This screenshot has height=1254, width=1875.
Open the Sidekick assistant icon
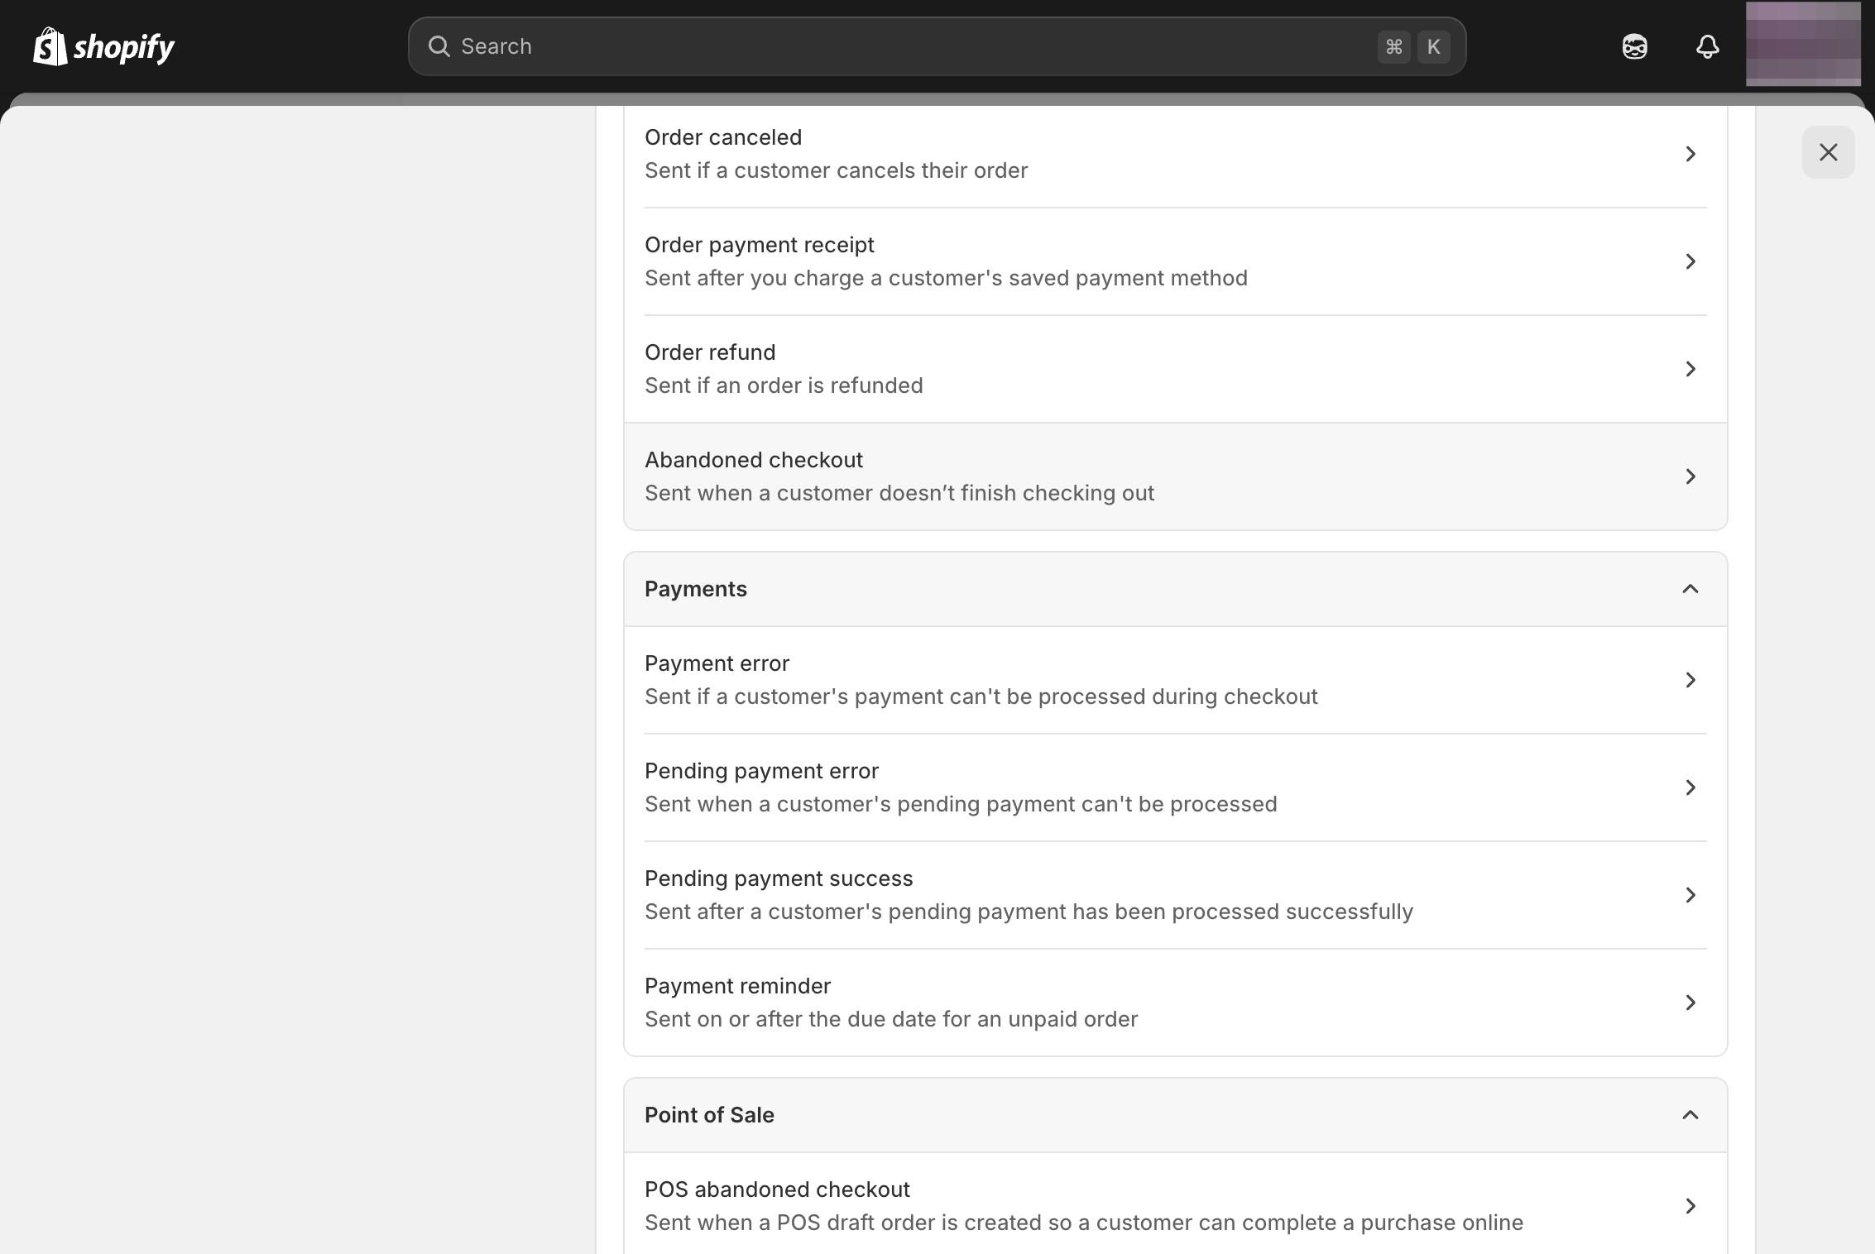pyautogui.click(x=1634, y=46)
